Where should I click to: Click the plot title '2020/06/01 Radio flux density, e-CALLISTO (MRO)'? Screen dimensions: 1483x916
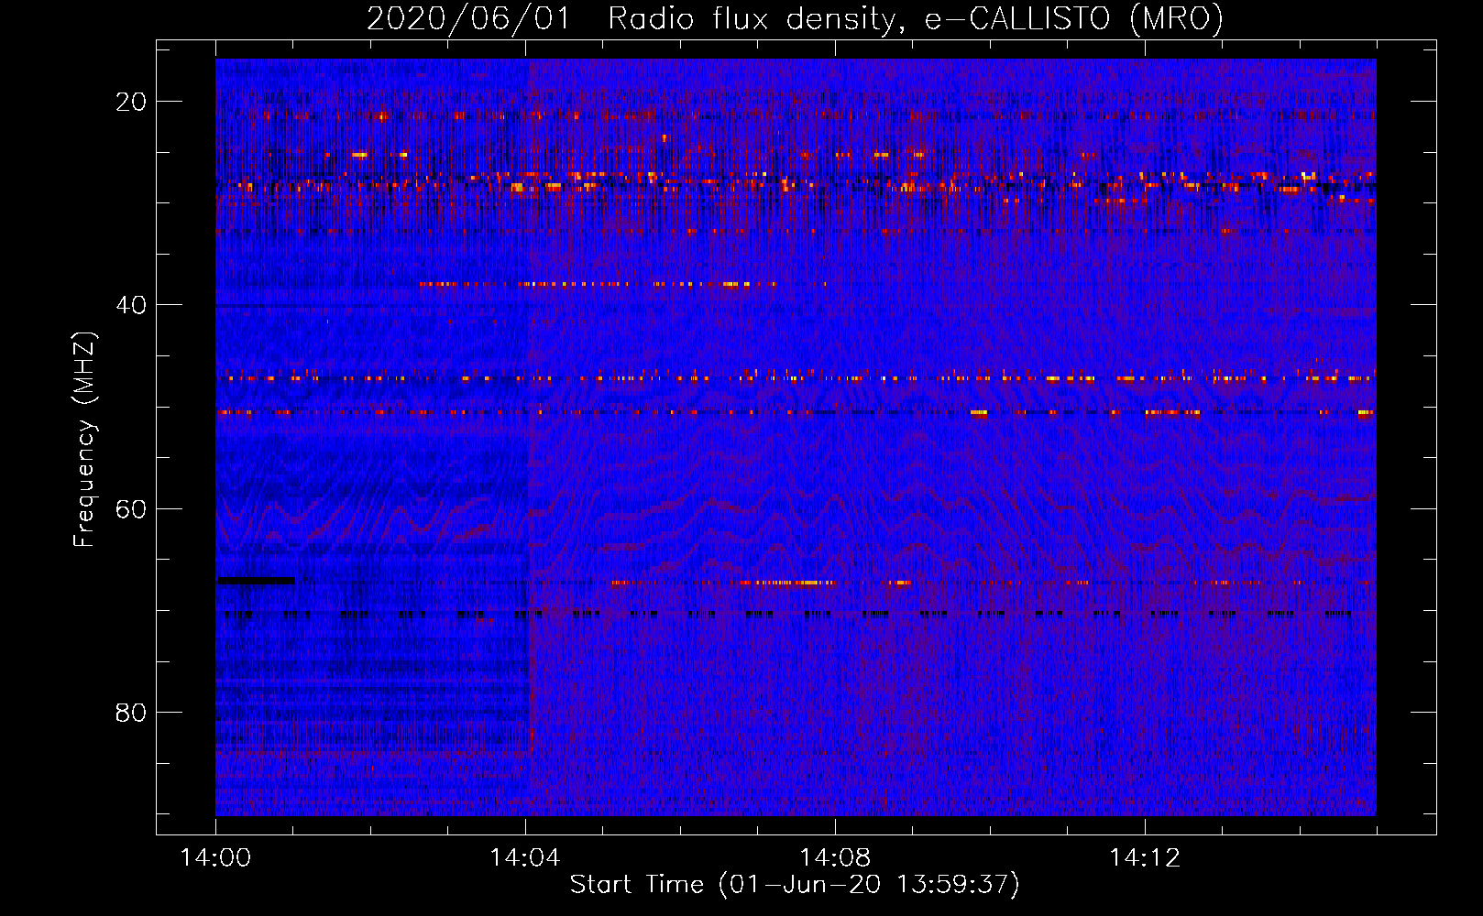coord(795,18)
